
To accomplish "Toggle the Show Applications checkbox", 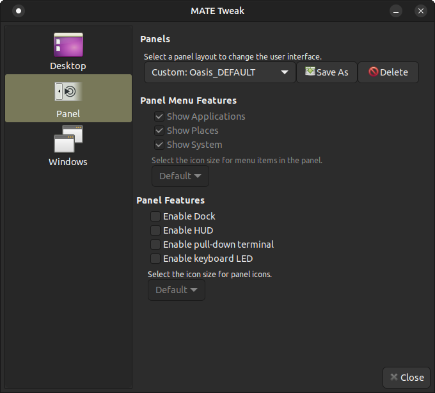I will coord(159,116).
